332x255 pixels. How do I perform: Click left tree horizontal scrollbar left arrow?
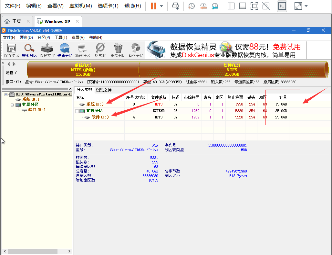[5, 251]
